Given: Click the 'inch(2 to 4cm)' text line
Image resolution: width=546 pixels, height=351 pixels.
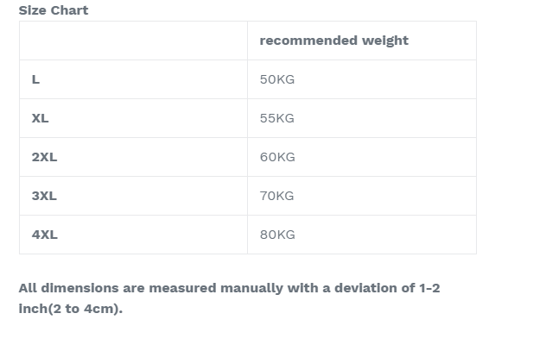Looking at the screenshot, I should coord(71,309).
